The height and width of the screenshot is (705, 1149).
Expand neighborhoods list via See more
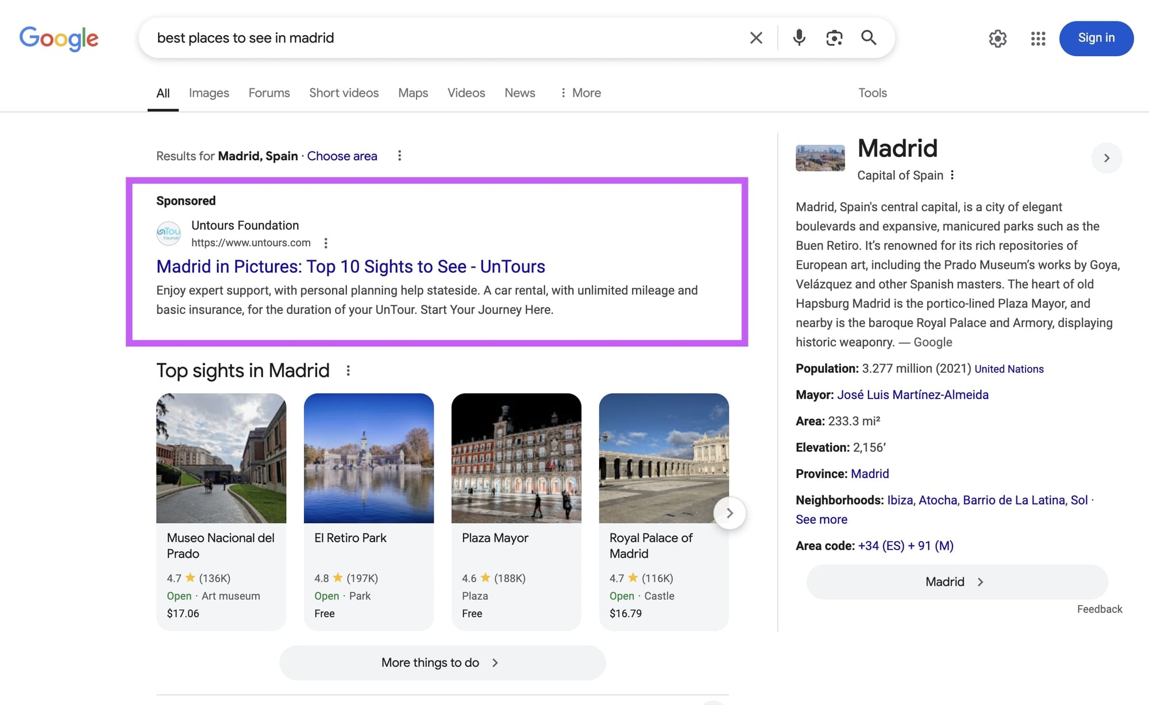click(821, 519)
